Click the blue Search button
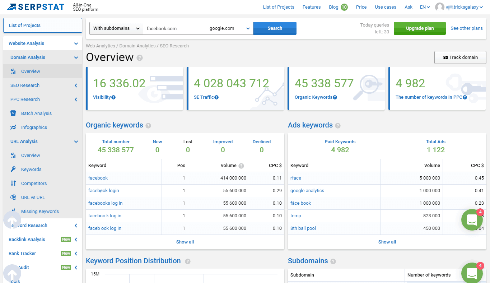This screenshot has height=283, width=490. [275, 28]
